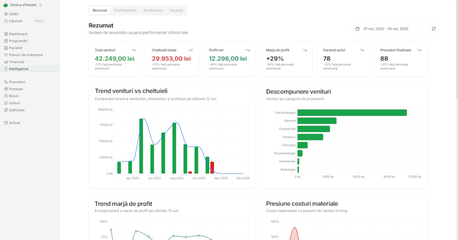
Task: Open the Pacienți sidebar item
Action: pyautogui.click(x=15, y=48)
